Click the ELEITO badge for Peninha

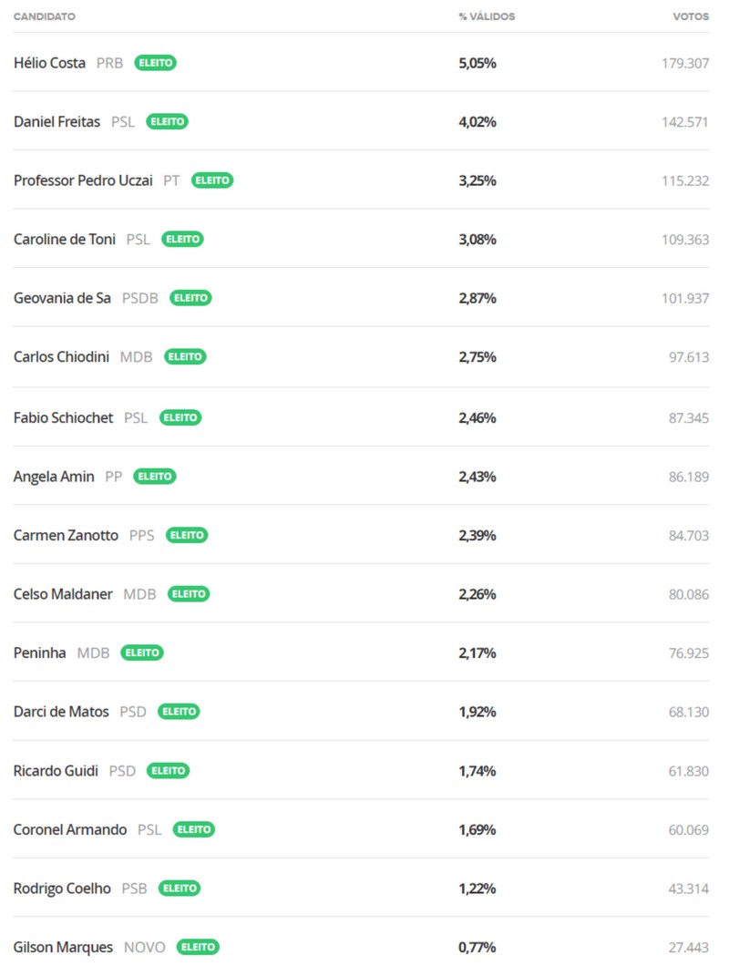142,653
